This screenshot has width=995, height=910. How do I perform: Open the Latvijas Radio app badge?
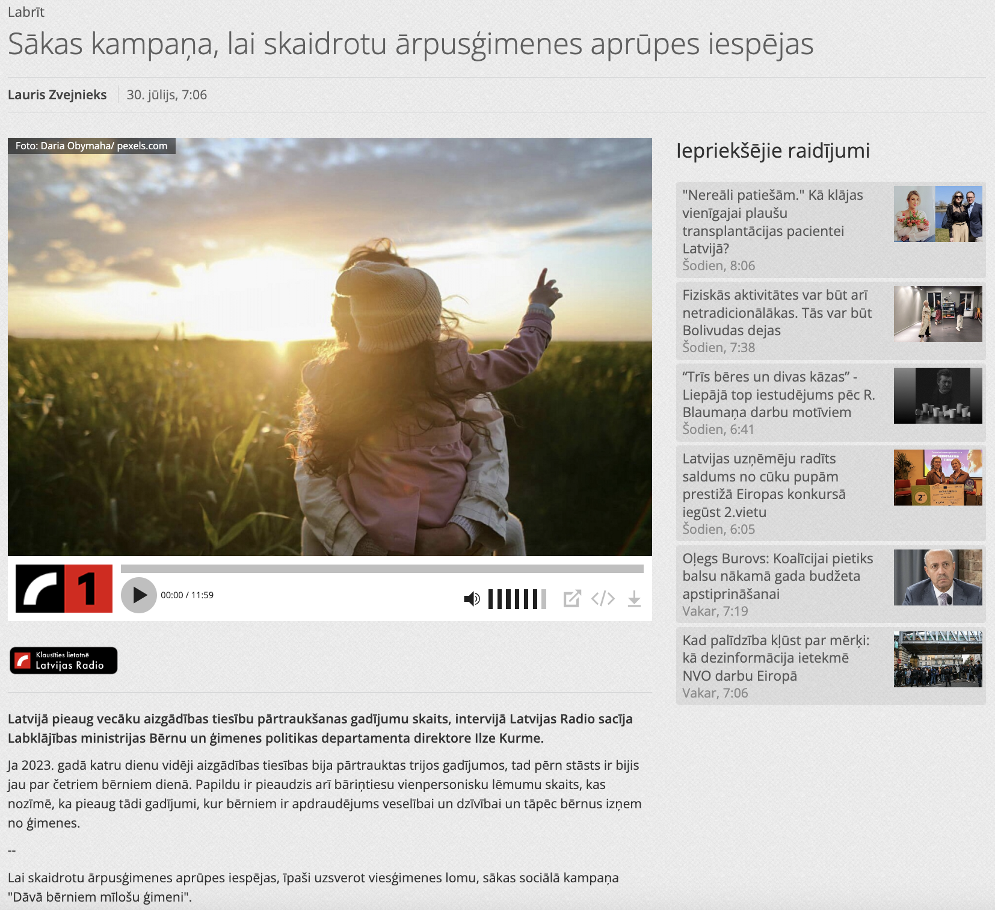point(63,660)
